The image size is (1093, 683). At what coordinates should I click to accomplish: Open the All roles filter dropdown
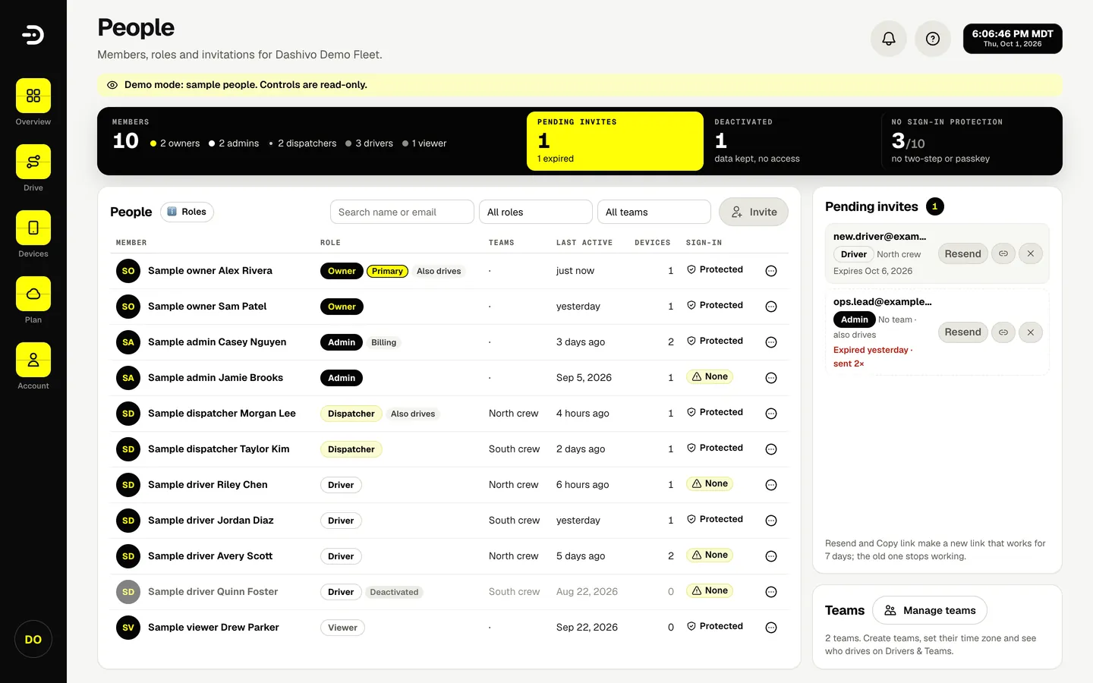click(536, 212)
